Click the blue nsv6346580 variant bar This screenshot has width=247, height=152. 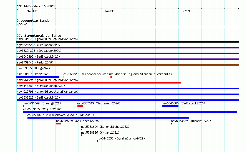point(170,106)
